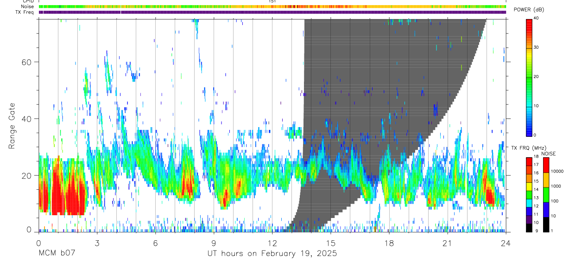Click the "18" hour tick on the x-axis
Image resolution: width=569 pixels, height=263 pixels.
click(389, 243)
